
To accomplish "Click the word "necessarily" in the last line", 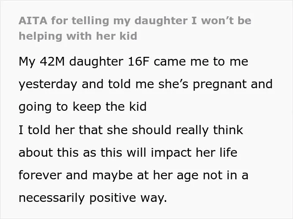I will (52, 198).
